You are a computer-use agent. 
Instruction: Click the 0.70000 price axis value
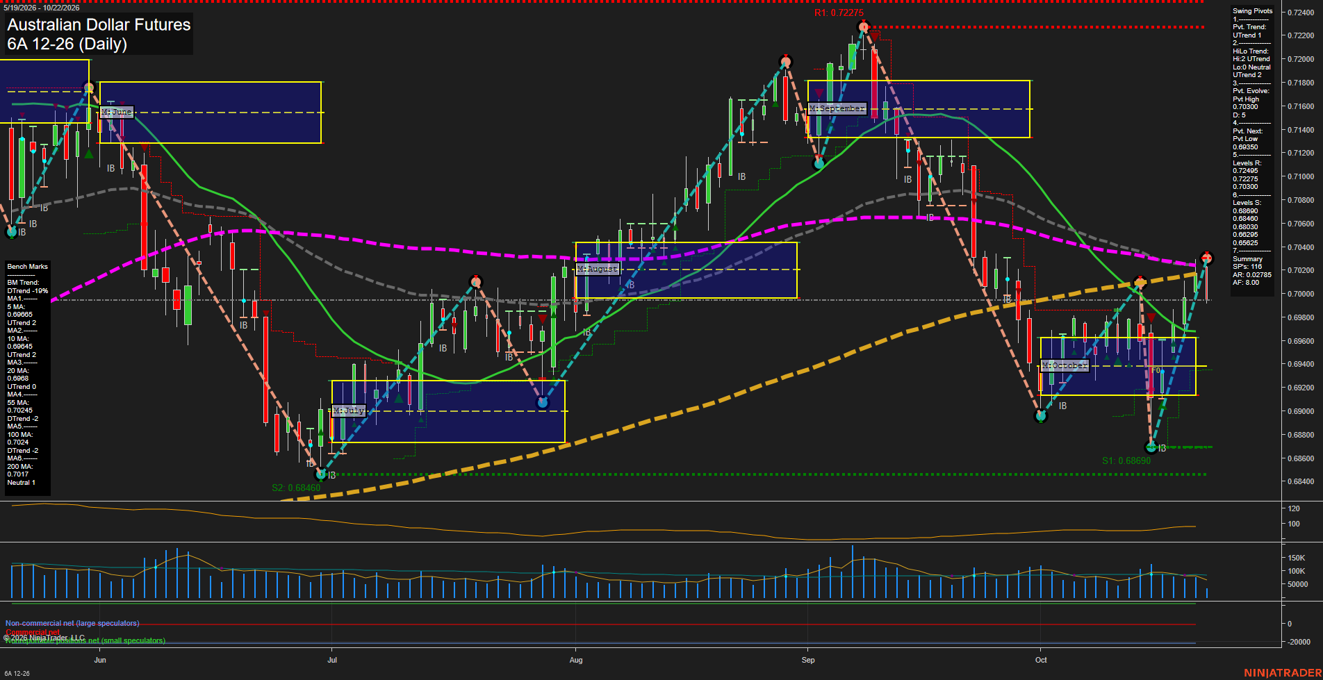click(1301, 294)
